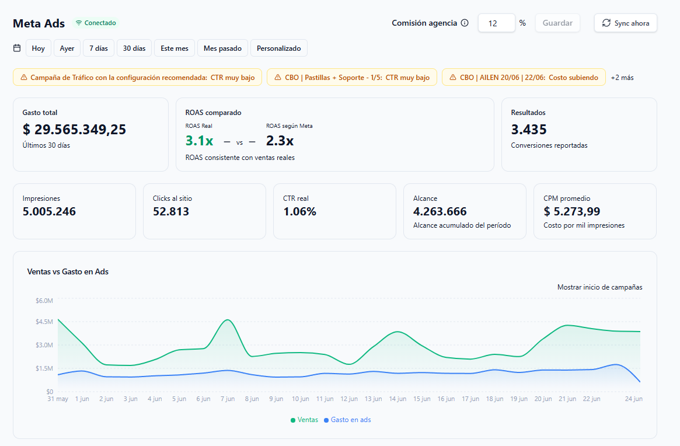Image resolution: width=680 pixels, height=446 pixels.
Task: Click the ROAS Real 3.1x value
Action: tap(199, 141)
